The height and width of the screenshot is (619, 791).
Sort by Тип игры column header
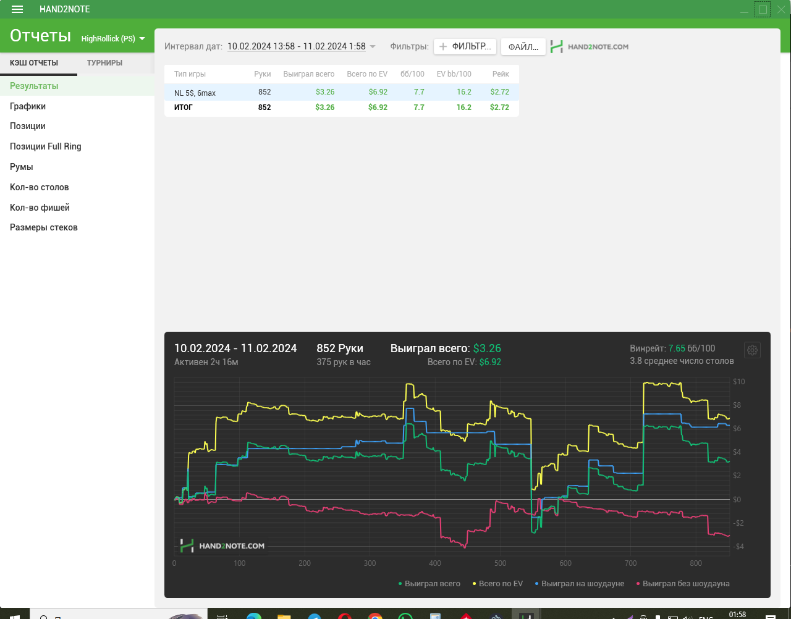tap(190, 74)
